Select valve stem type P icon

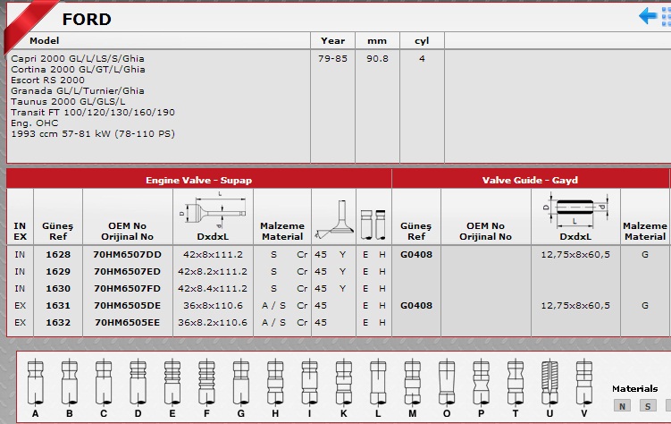point(481,383)
